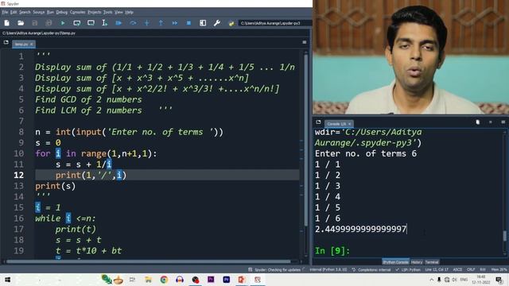Open Windows notification center

[x=499, y=280]
